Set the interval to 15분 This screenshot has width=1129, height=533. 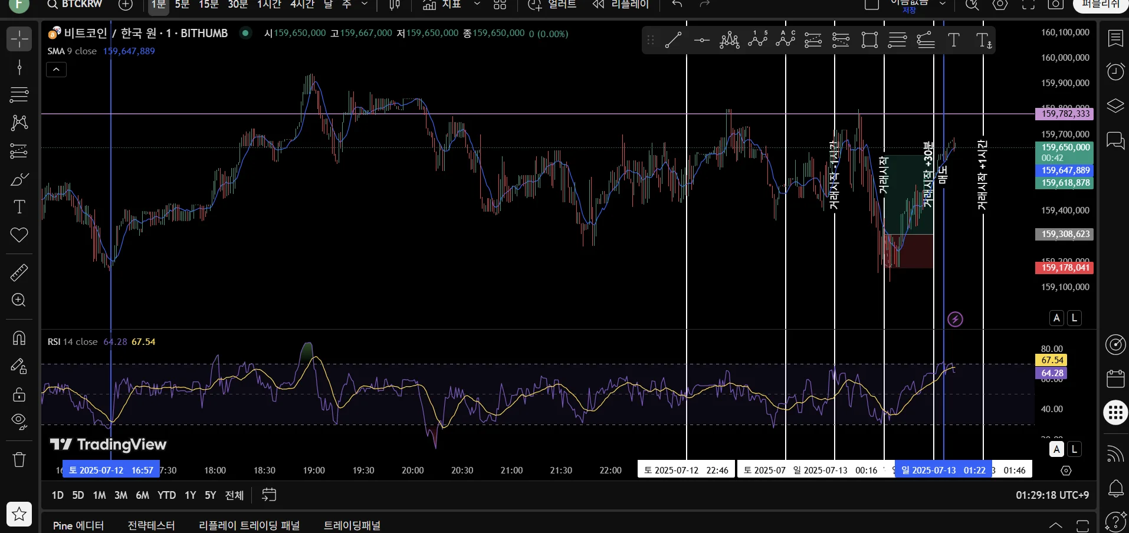tap(208, 5)
